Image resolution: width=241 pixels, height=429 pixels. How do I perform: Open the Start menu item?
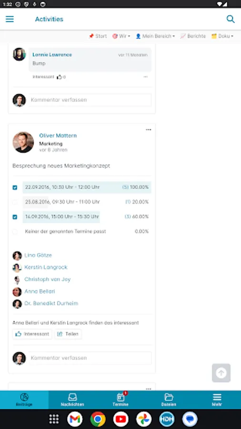(98, 36)
